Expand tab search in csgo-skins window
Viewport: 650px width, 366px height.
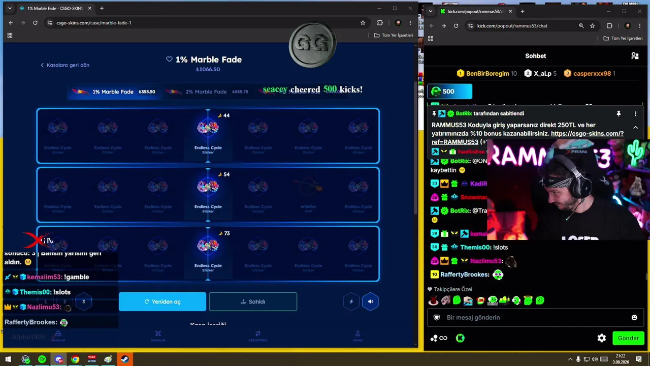[9, 8]
